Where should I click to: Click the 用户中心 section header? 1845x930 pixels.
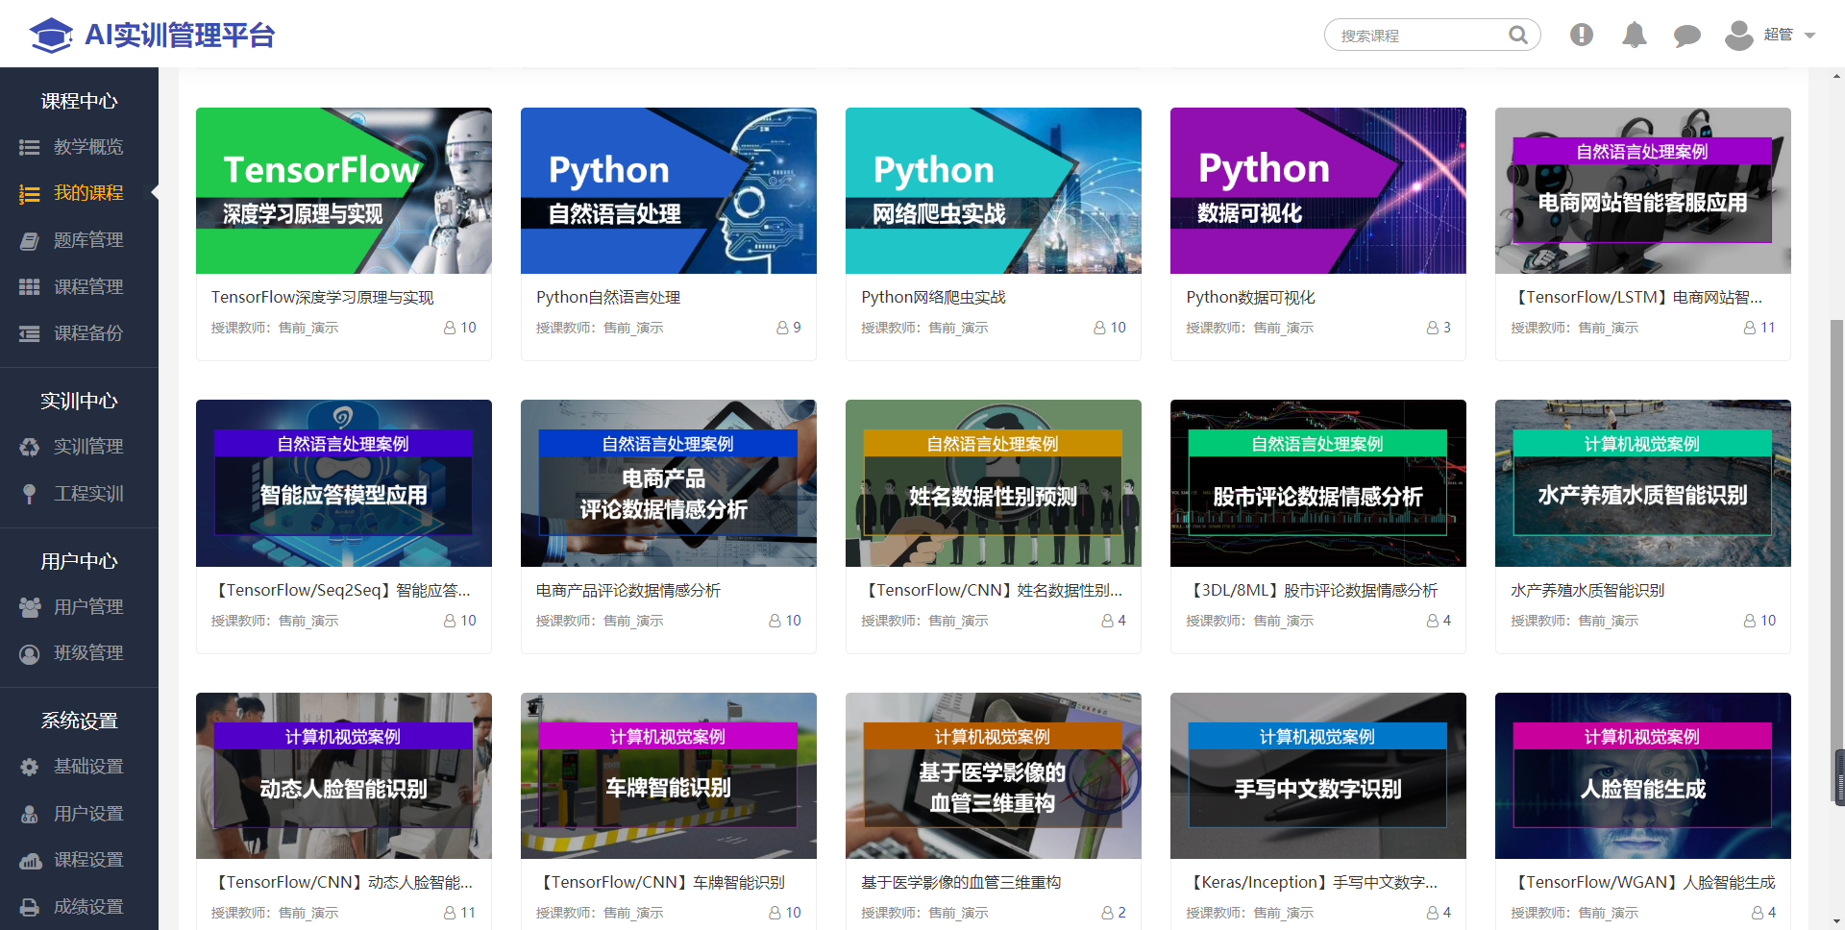79,561
